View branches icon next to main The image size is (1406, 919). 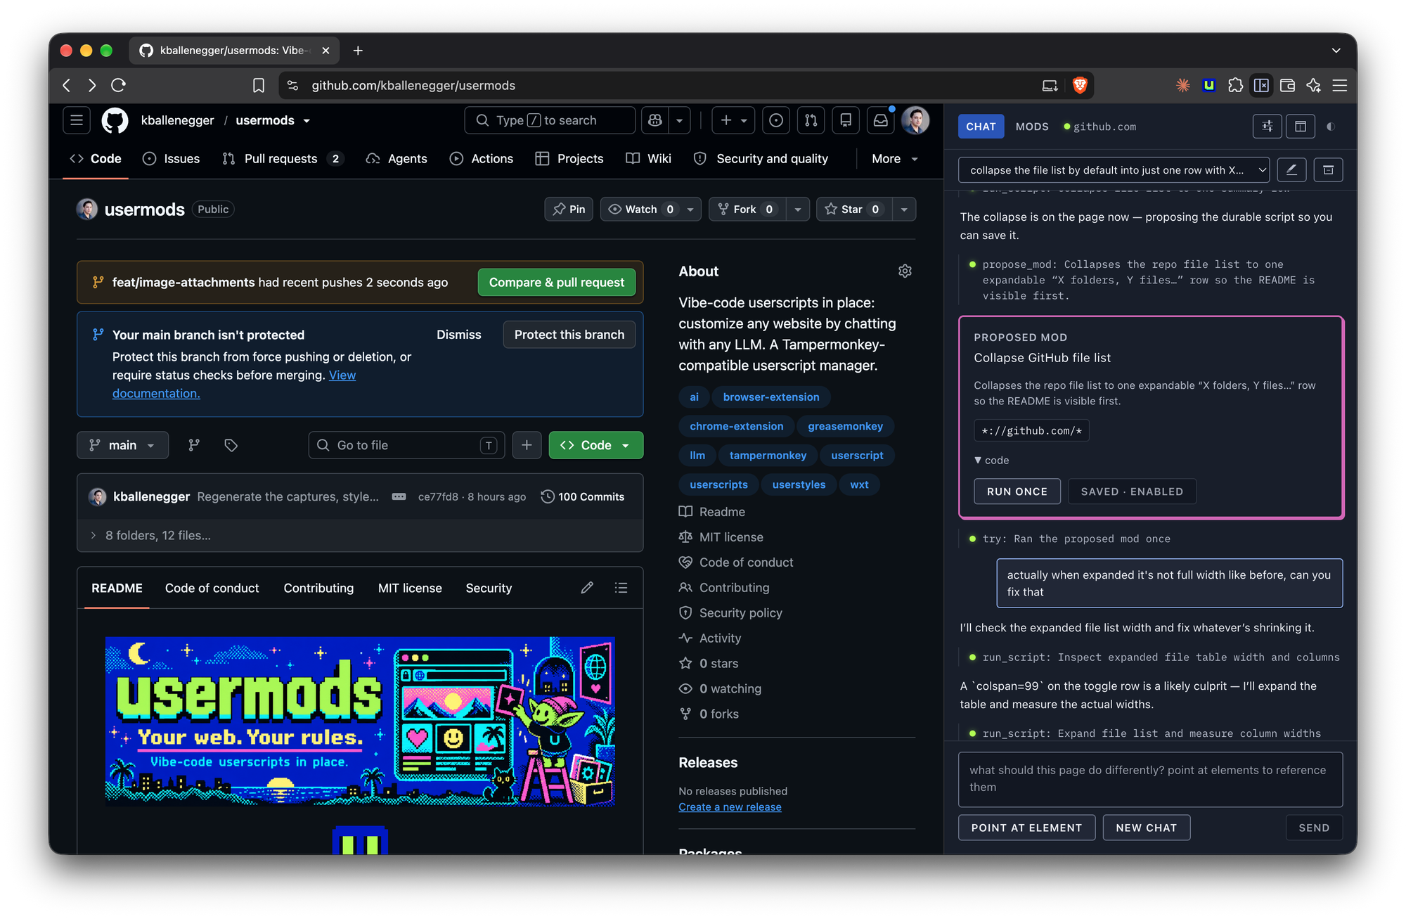[x=194, y=445]
